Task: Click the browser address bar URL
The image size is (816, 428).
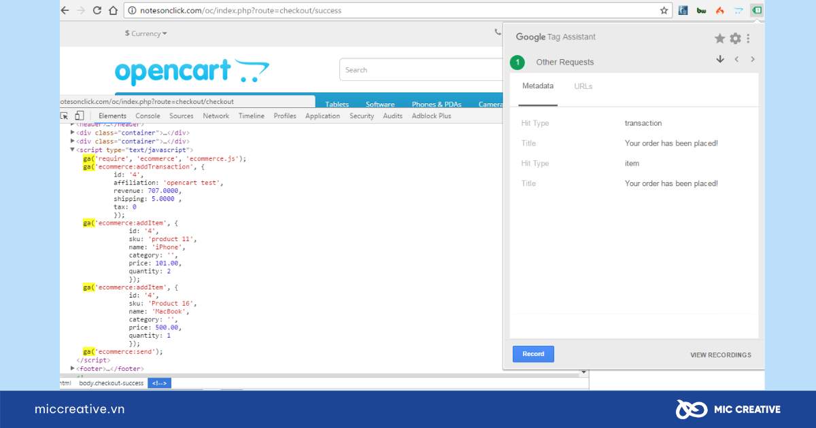Action: (241, 10)
